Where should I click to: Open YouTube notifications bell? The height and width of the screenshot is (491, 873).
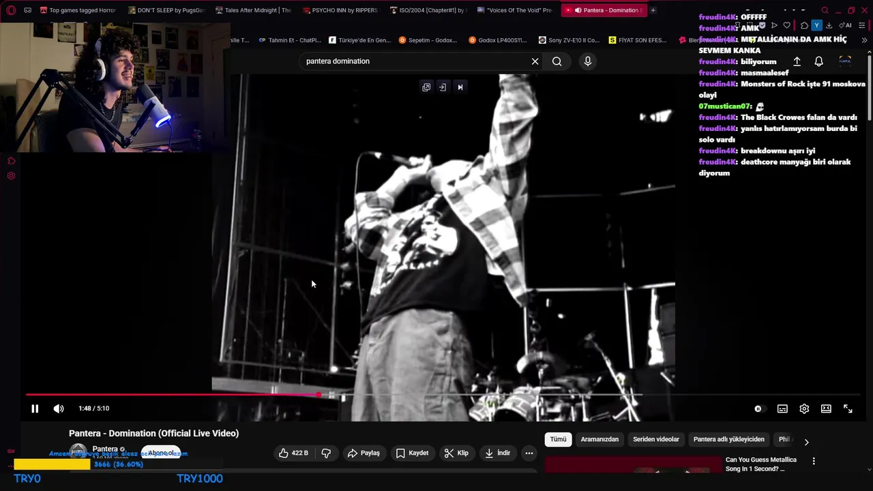click(x=819, y=61)
